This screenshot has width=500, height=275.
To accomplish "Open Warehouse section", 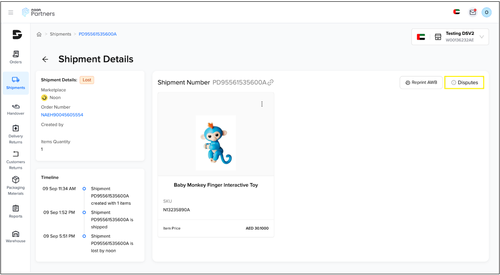I will pyautogui.click(x=15, y=237).
